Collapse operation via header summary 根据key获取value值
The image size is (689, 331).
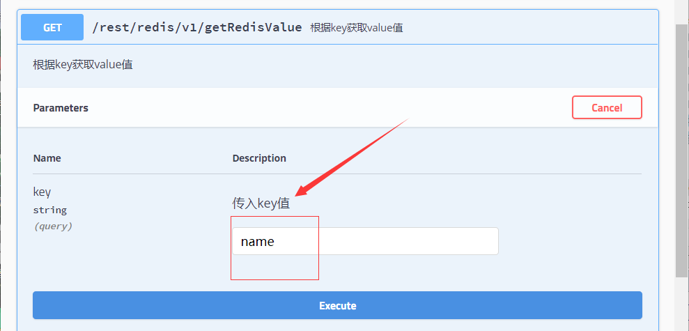pyautogui.click(x=357, y=28)
